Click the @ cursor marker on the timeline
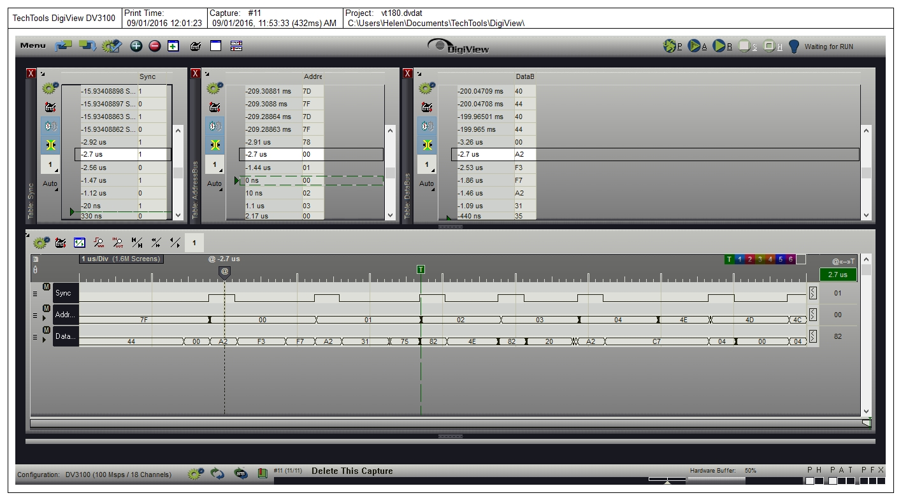The image size is (901, 500). (x=224, y=272)
